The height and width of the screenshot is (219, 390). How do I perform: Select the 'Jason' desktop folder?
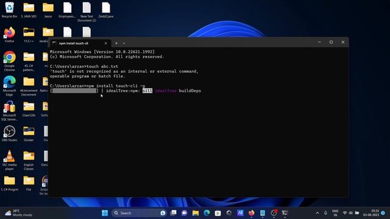pos(48,10)
